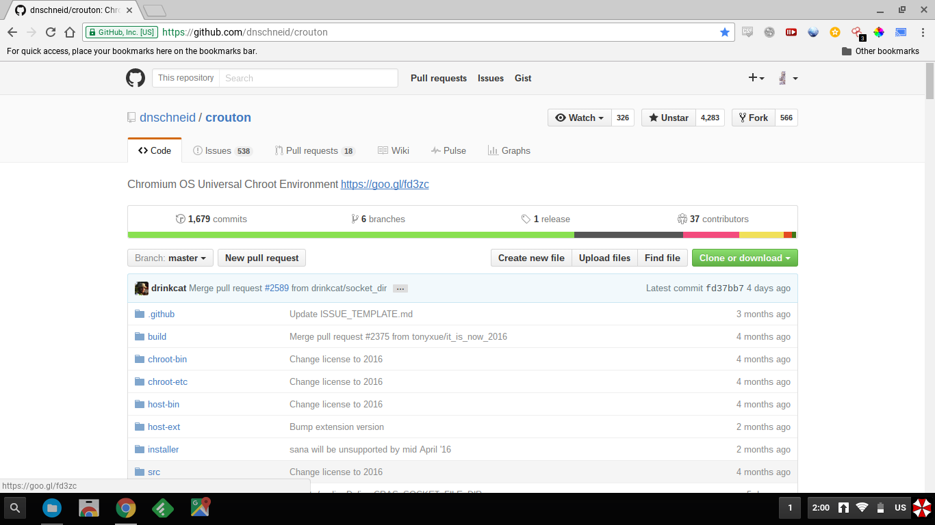This screenshot has height=525, width=935.
Task: Select the Code tab
Action: tap(155, 150)
